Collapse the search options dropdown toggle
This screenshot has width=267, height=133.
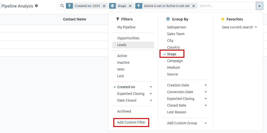point(260,6)
